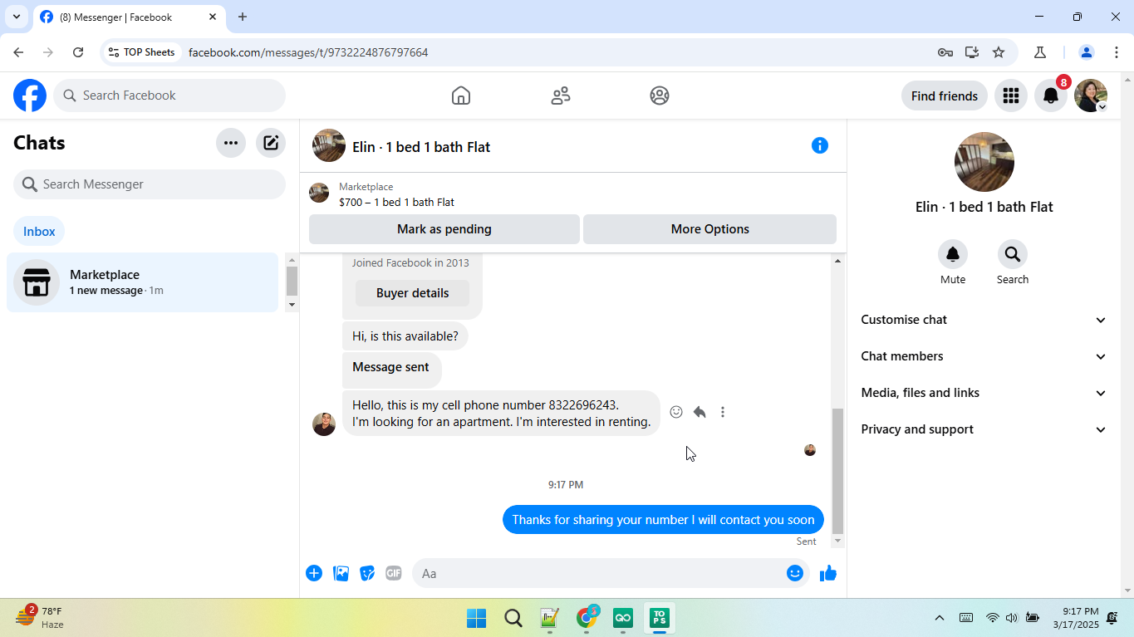Click the message input box

click(612, 573)
